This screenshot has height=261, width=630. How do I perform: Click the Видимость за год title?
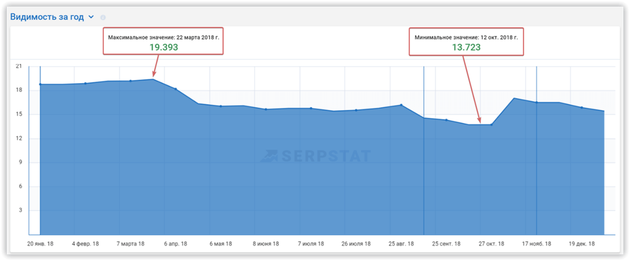(47, 17)
